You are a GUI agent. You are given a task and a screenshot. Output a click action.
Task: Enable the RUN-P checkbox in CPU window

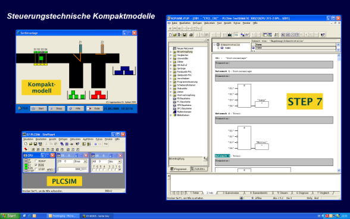pyautogui.click(x=36, y=161)
